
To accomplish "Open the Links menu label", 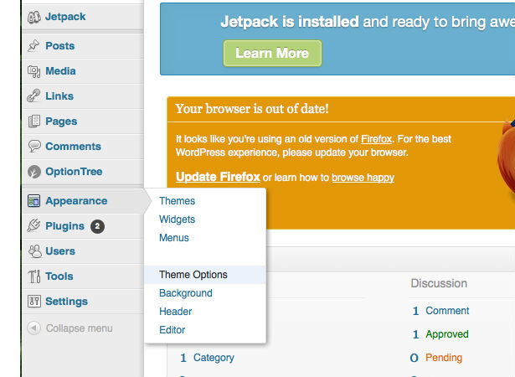I will [59, 96].
